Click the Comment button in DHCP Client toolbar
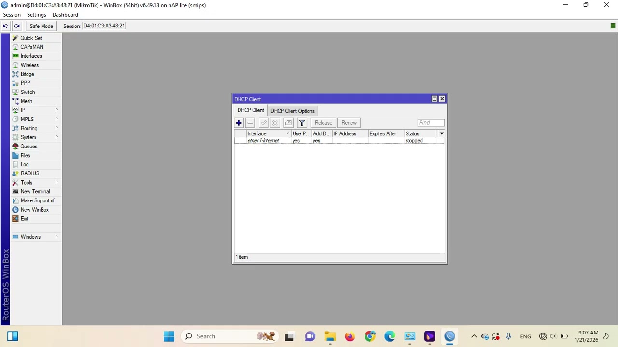 (x=288, y=123)
